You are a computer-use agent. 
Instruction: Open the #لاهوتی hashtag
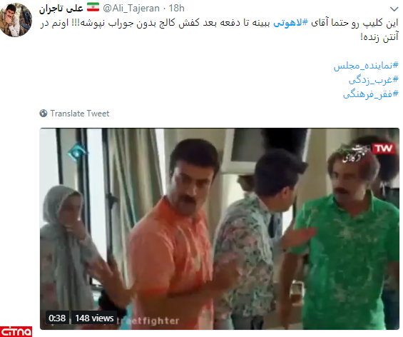coord(290,23)
